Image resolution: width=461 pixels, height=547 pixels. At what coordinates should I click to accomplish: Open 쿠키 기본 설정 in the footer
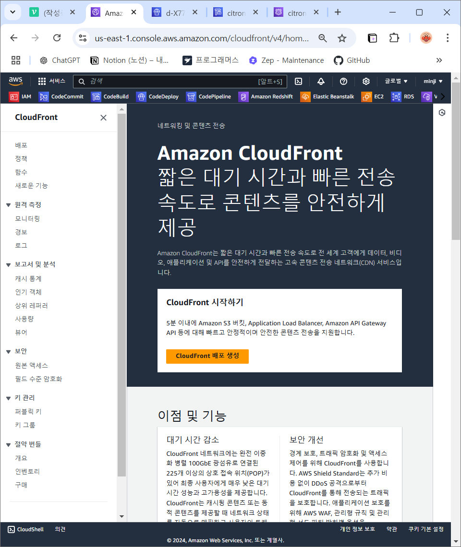426,529
